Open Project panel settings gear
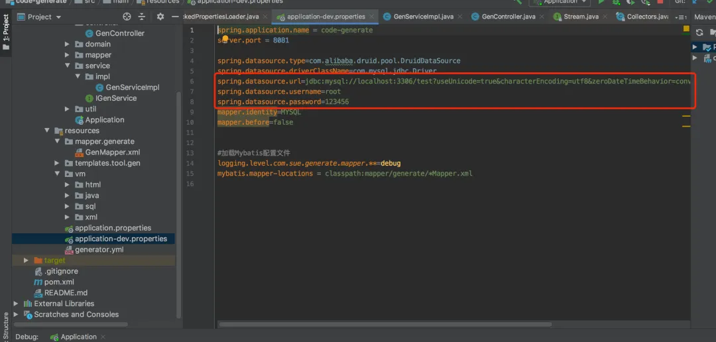This screenshot has width=716, height=342. [160, 17]
